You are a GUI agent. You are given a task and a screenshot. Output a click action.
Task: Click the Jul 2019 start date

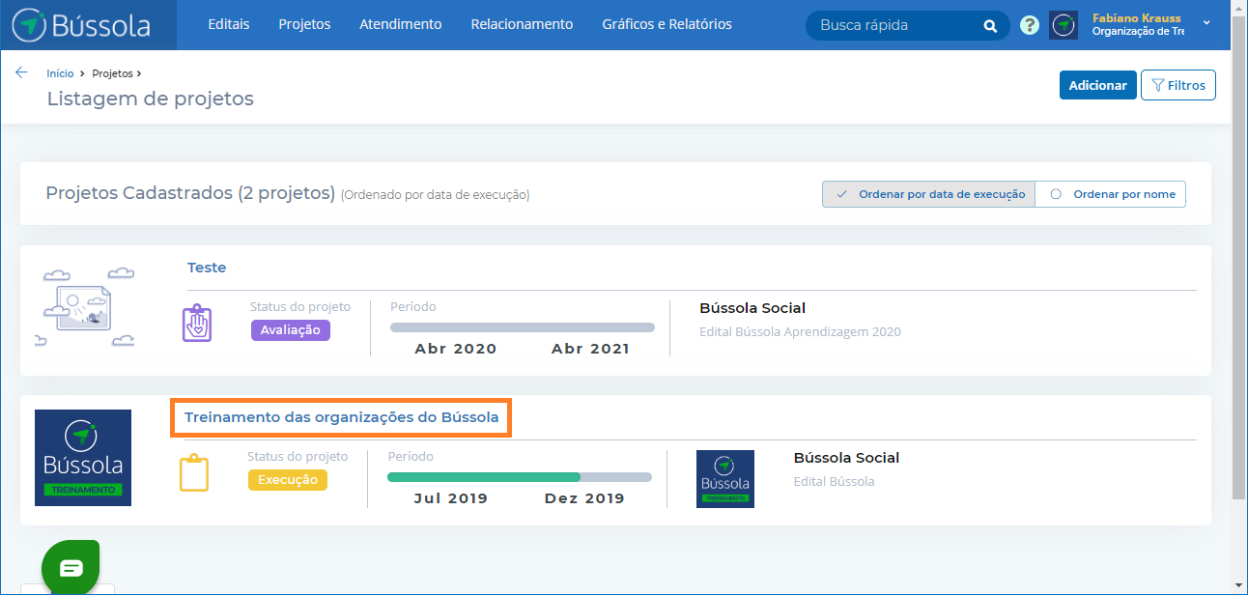pyautogui.click(x=451, y=498)
